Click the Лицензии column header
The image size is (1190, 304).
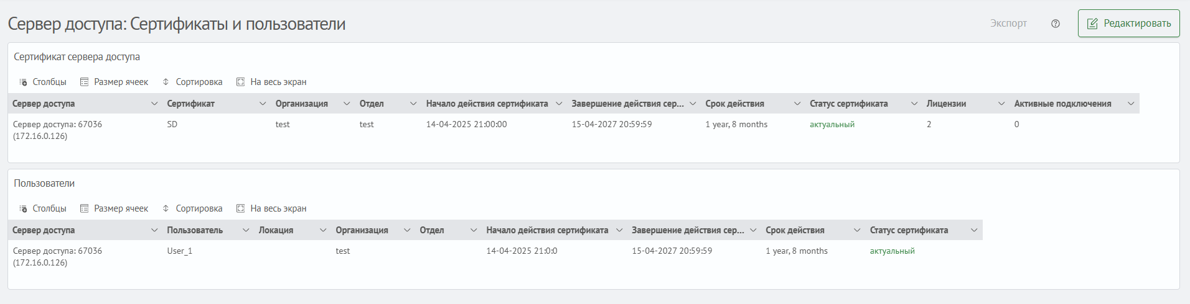[x=946, y=104]
